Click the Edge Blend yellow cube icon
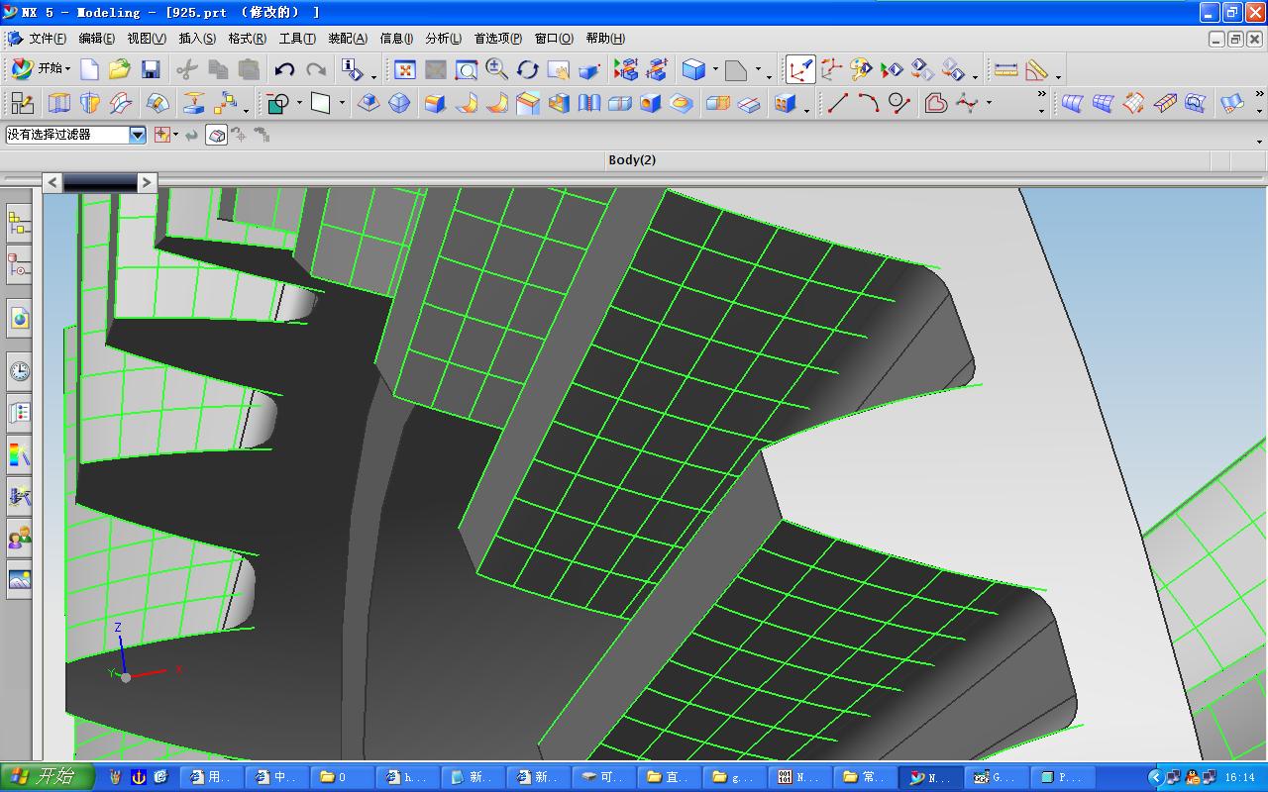 coord(434,103)
